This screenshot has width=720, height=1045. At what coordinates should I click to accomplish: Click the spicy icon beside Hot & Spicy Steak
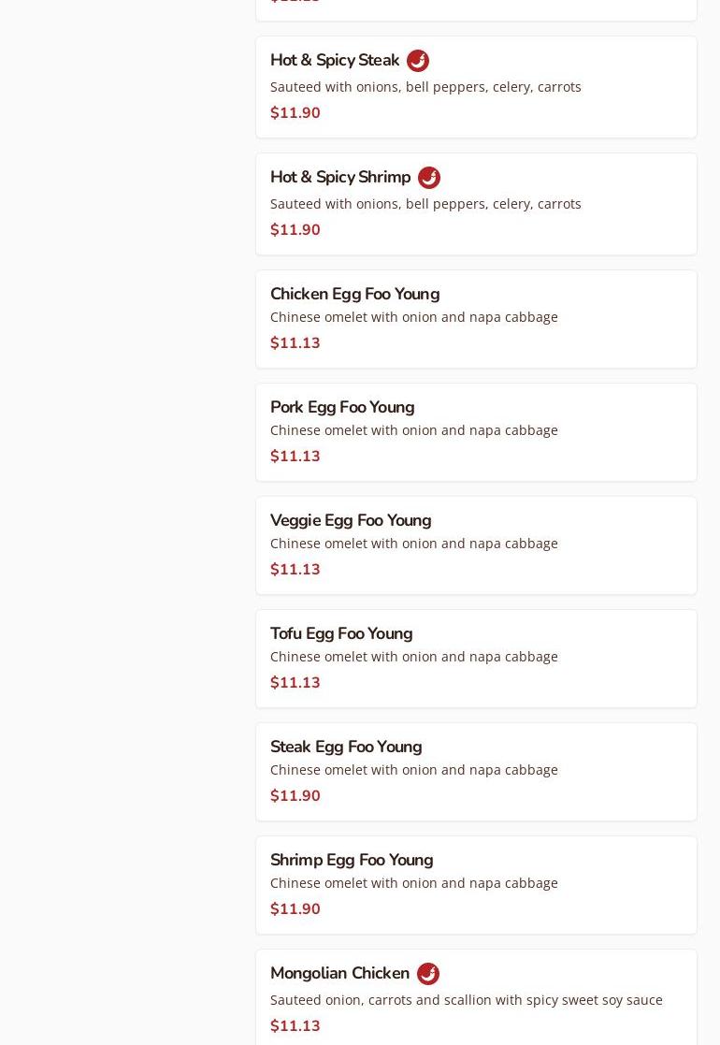(x=418, y=61)
